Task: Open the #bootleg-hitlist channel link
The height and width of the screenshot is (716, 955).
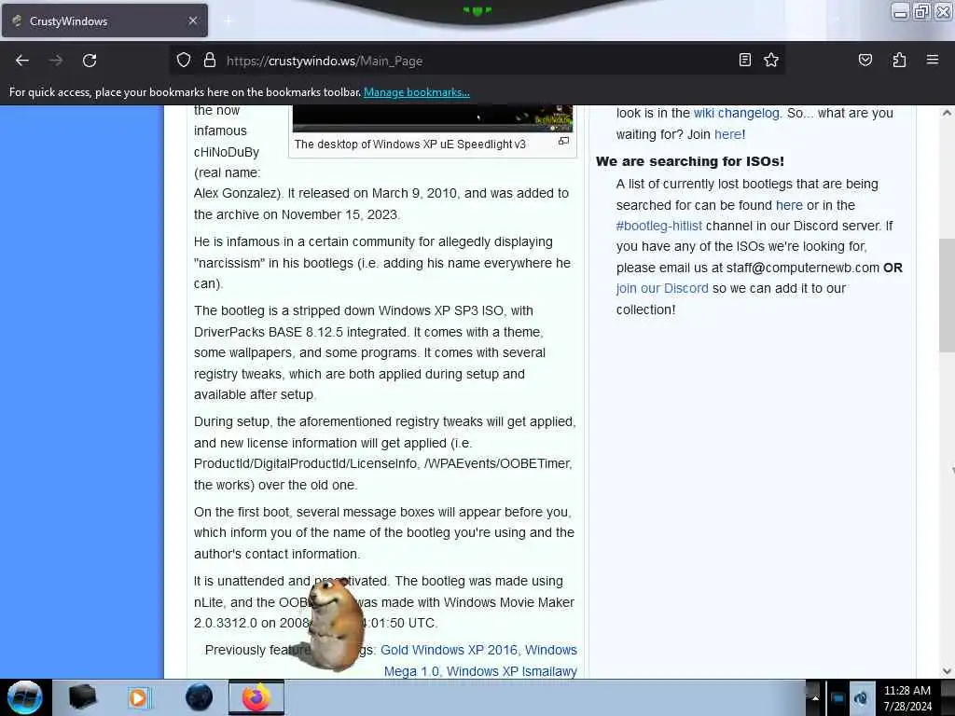Action: (659, 226)
